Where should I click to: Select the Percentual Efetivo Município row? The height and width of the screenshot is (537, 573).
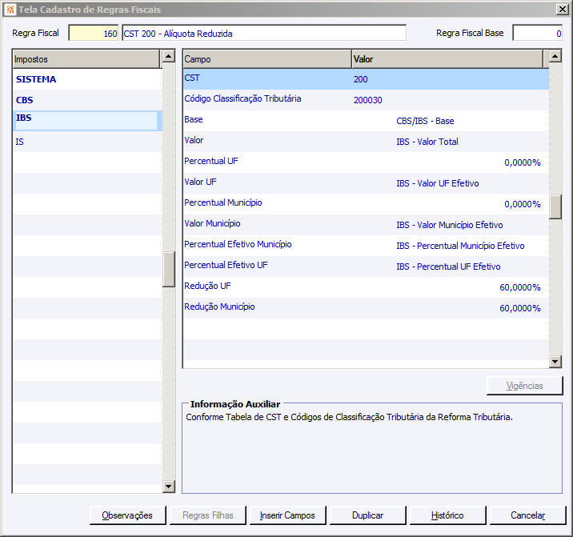point(366,246)
